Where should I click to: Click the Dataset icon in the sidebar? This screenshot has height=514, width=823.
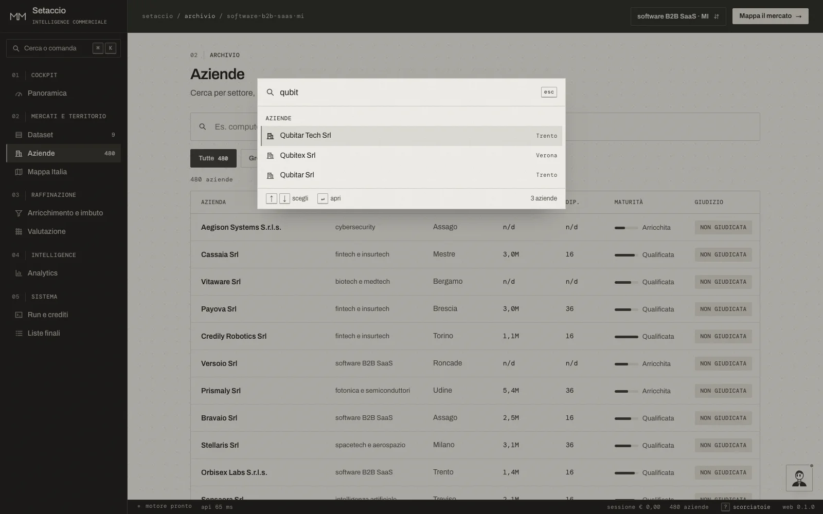point(19,135)
